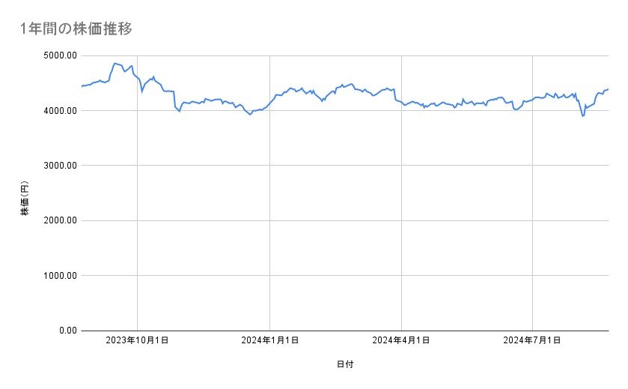
Task: Click the rightmost end of the price line
Action: (608, 89)
